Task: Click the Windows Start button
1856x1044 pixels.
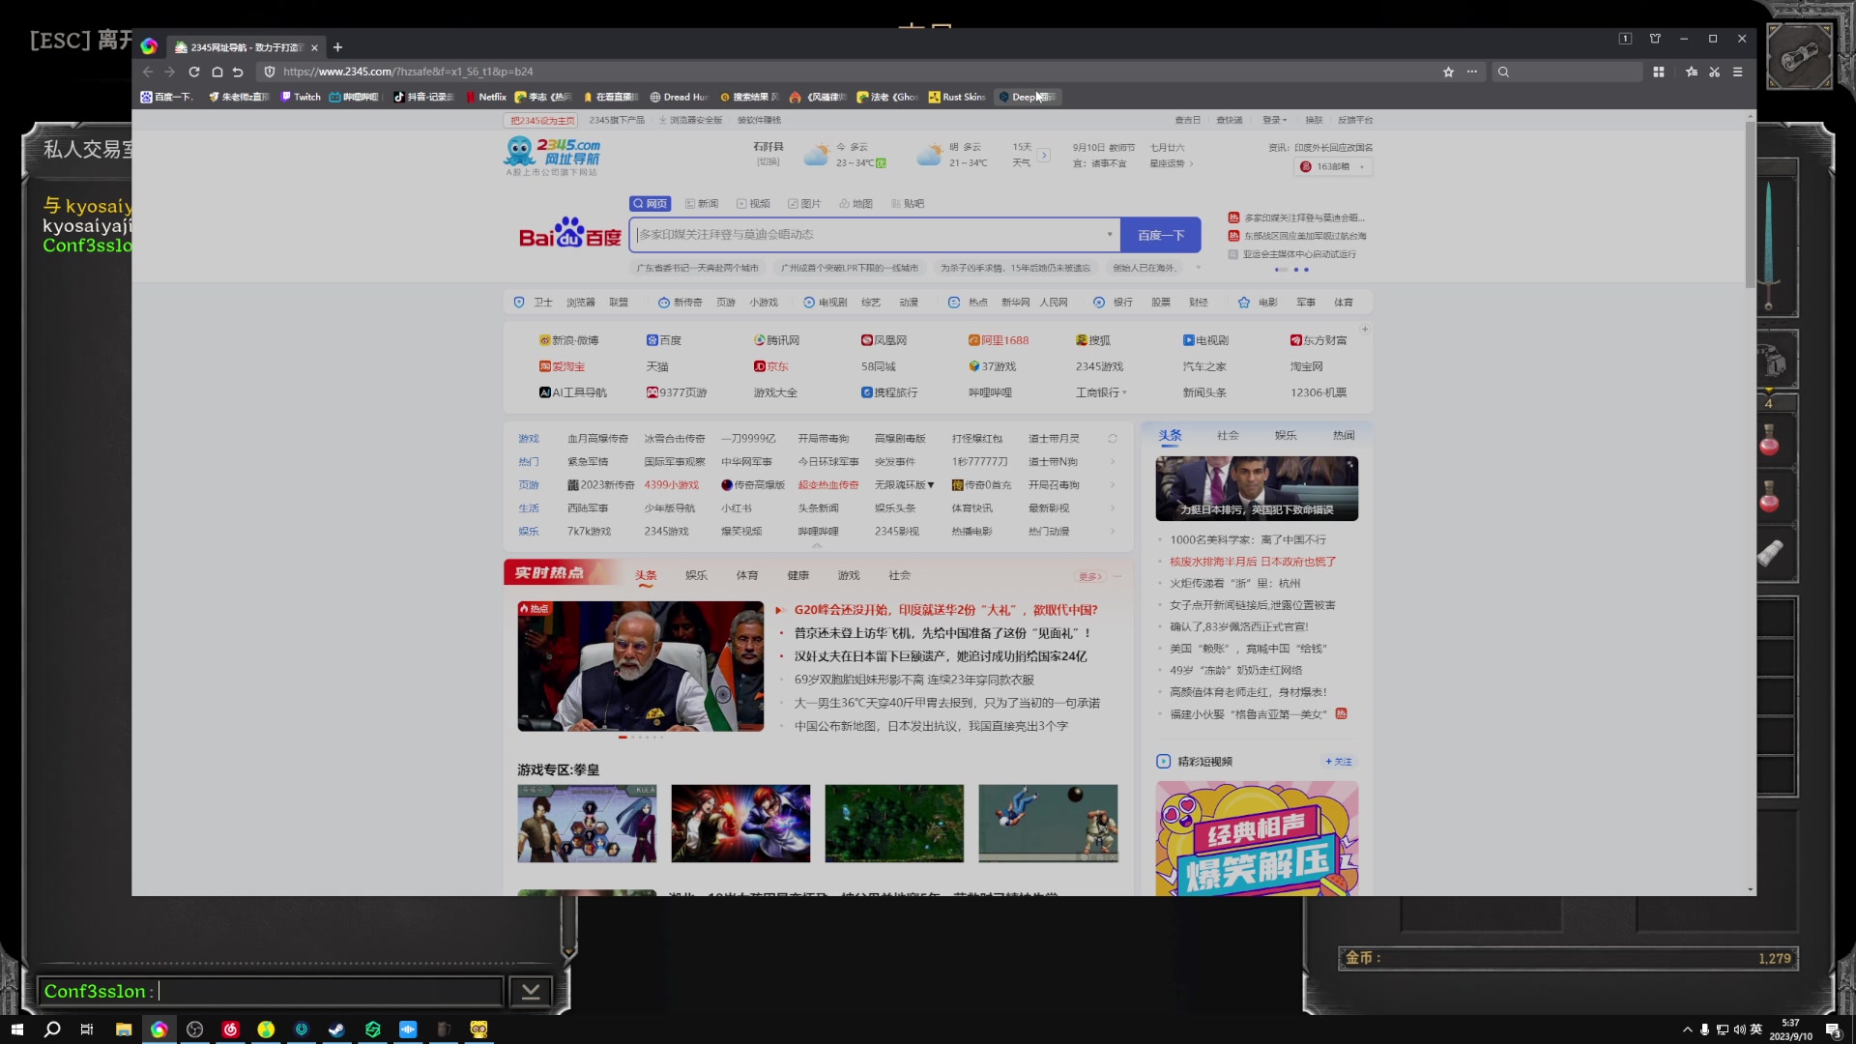Action: tap(16, 1029)
